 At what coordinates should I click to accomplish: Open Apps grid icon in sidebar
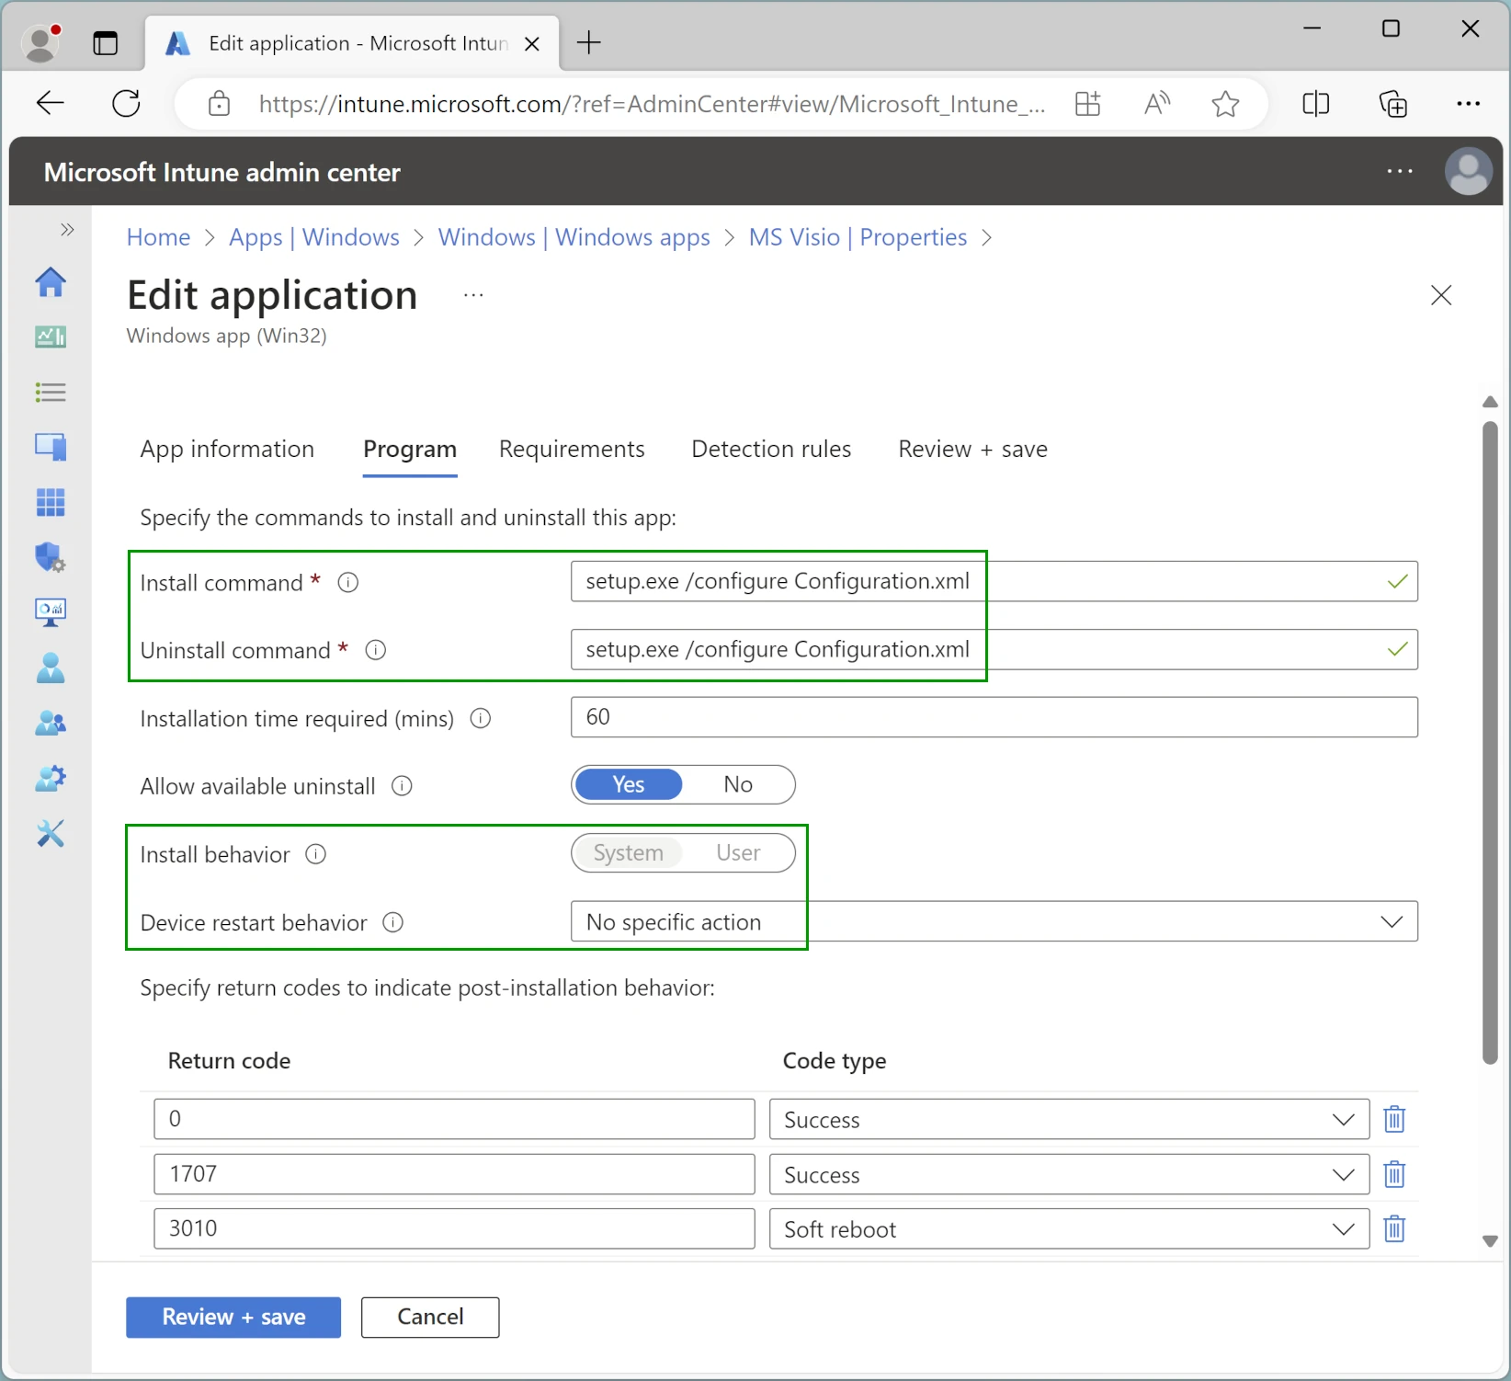[51, 503]
